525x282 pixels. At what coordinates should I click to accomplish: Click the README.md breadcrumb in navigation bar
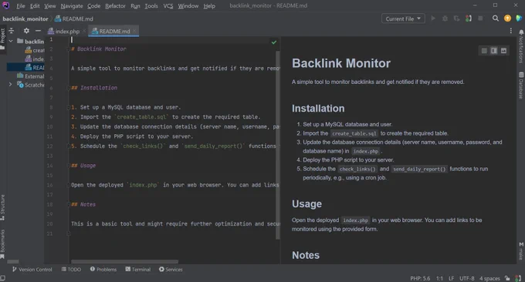click(74, 18)
